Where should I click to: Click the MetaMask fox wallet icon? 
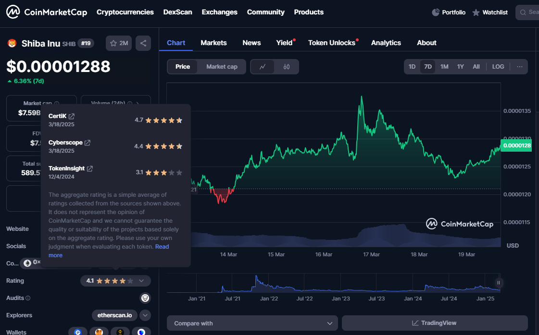tap(99, 332)
